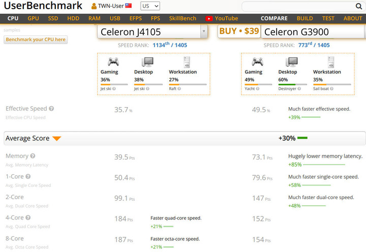Click the G3900 2-Core 147 Pts value
The image size is (366, 252).
click(261, 198)
